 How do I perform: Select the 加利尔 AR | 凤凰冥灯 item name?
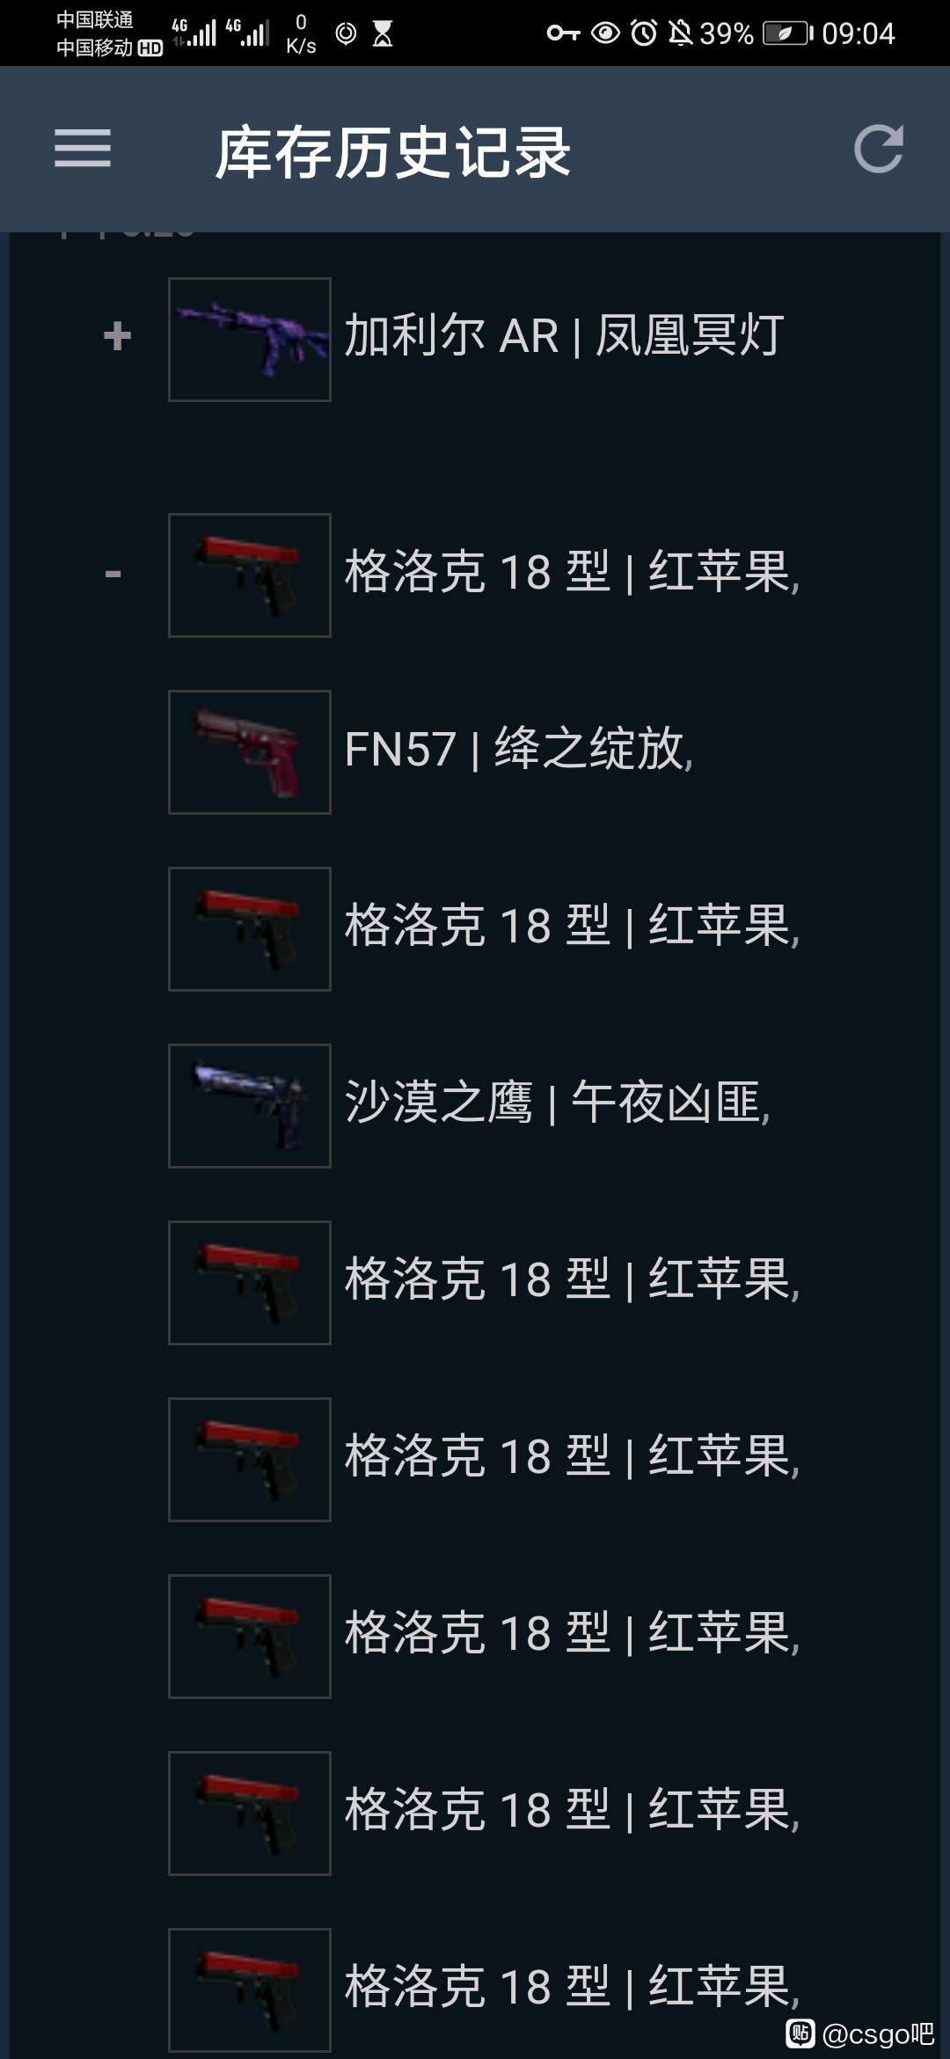564,336
